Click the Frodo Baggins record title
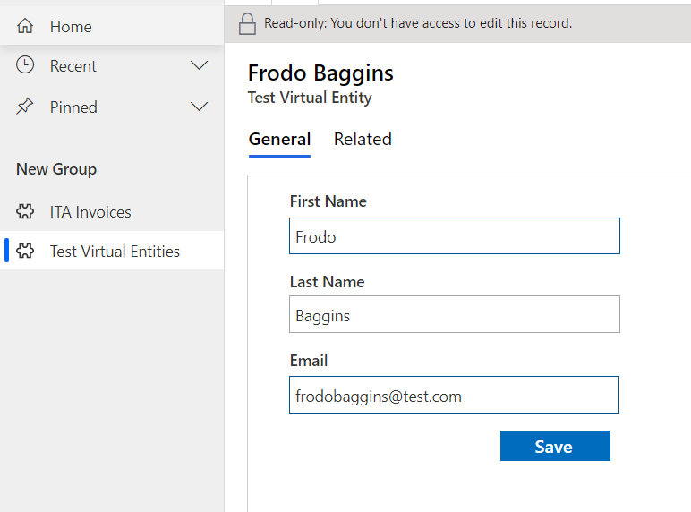This screenshot has height=512, width=691. pos(320,73)
